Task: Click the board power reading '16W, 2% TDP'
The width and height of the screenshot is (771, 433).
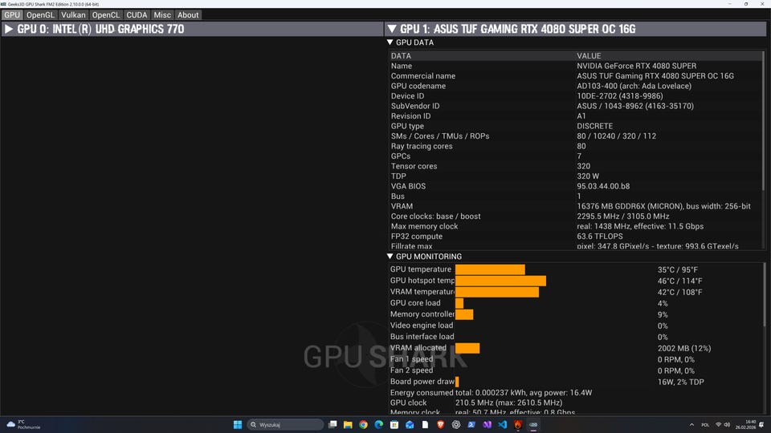Action: (680, 382)
